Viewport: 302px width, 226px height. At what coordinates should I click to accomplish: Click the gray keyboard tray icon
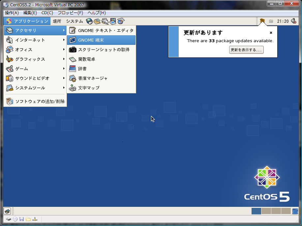(x=271, y=21)
